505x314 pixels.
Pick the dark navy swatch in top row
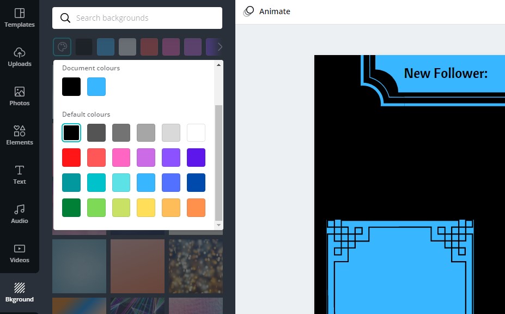click(x=84, y=47)
